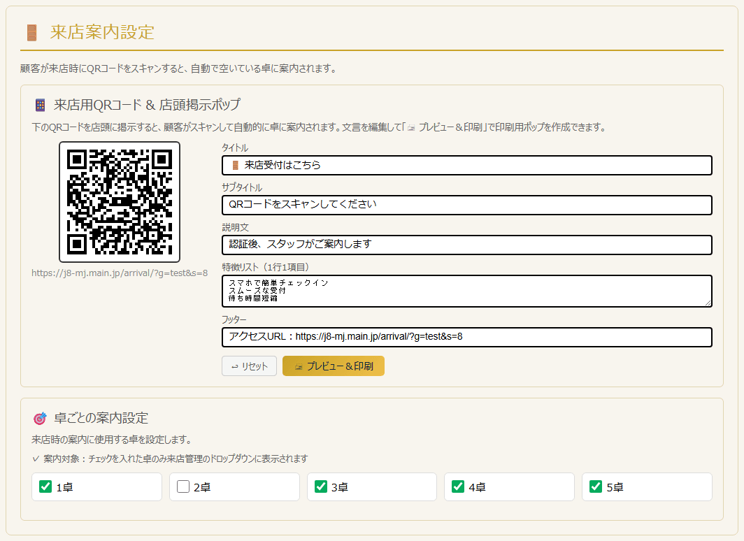744x541 pixels.
Task: Click the arrival URL text under the QR code
Action: pyautogui.click(x=120, y=273)
